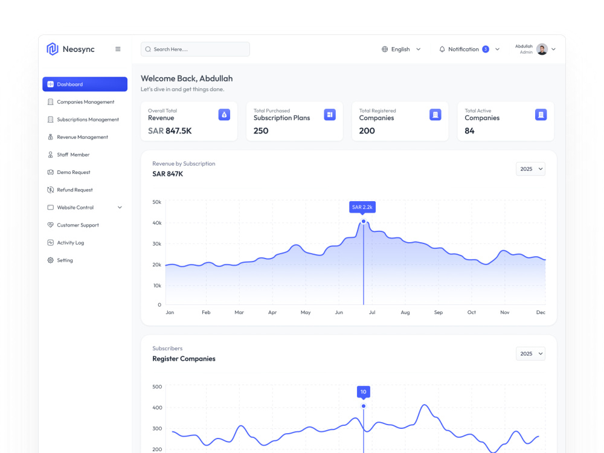Open Demo Request page
604x453 pixels.
point(85,172)
